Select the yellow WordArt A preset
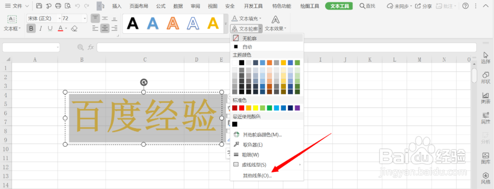 click(x=213, y=24)
